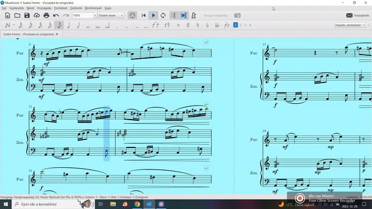Select the 16th note duration
Screen dimensions: 372x209
pos(49,25)
